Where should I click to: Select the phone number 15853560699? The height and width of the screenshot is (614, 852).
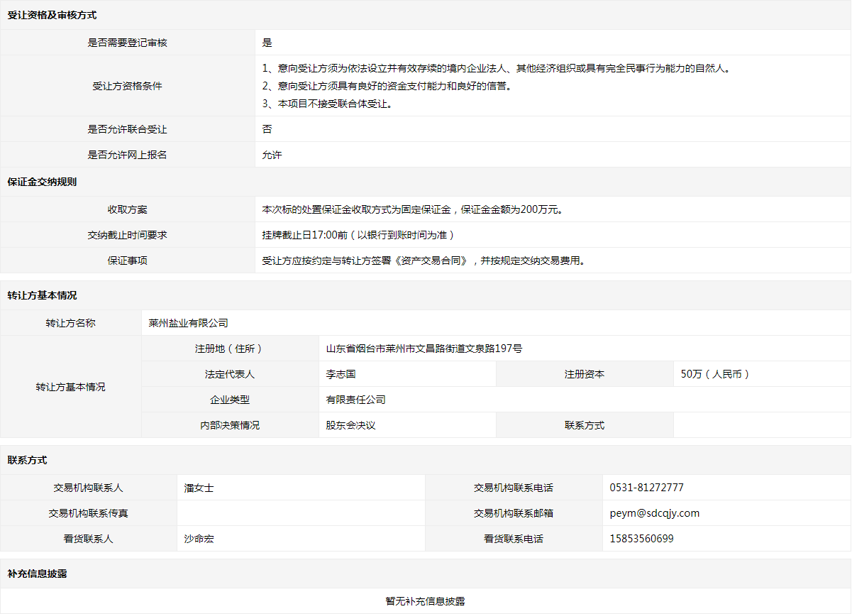(x=642, y=539)
